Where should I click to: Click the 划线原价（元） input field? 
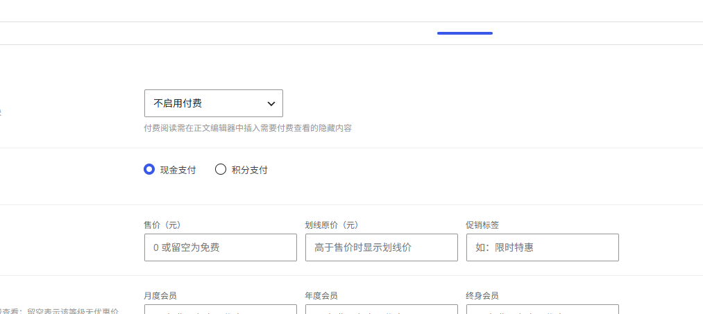(382, 247)
